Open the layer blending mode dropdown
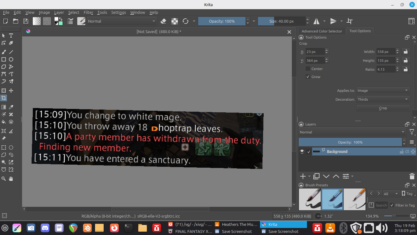Viewport: 417px width, 235px height. click(352, 132)
